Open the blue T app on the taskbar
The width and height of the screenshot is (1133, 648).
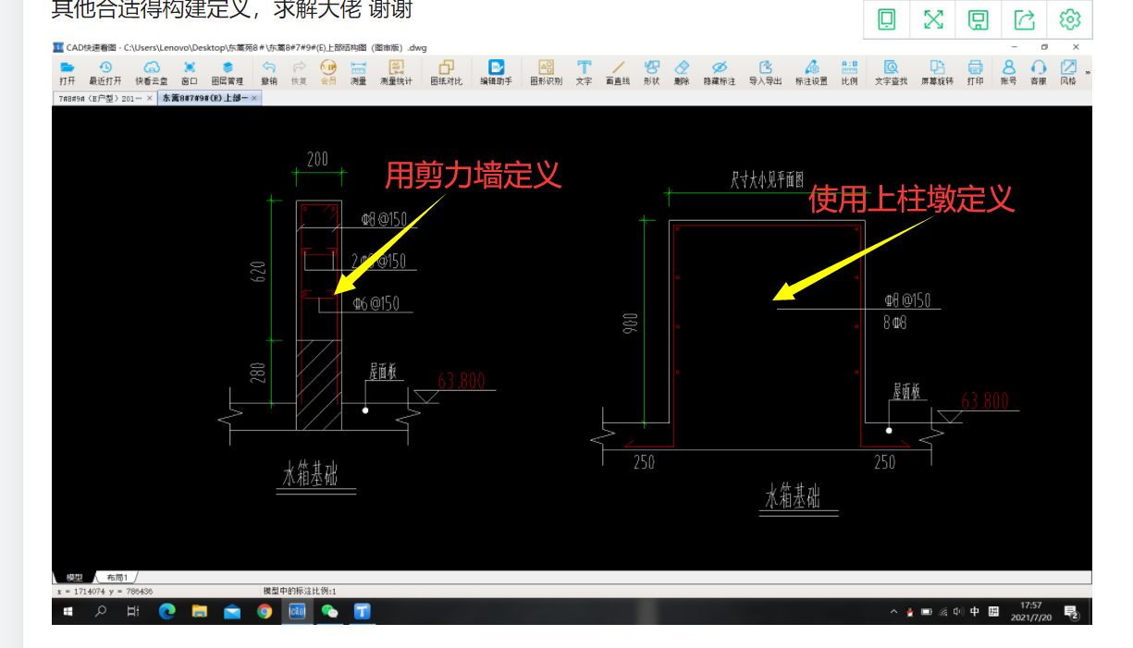[363, 611]
